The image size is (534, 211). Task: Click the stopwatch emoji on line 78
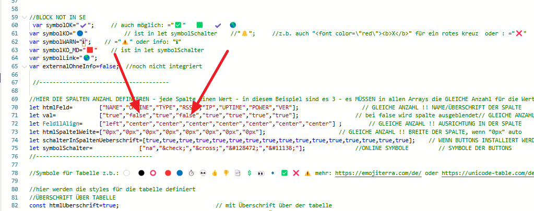[x=192, y=173]
